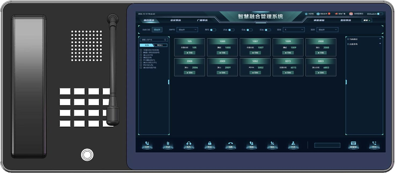Toggle the 登录webrtc switch

pos(380,14)
